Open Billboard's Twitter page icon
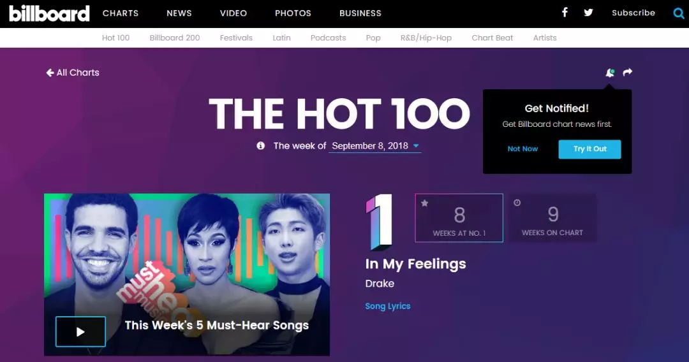Viewport: 689px width, 362px height. pos(588,13)
